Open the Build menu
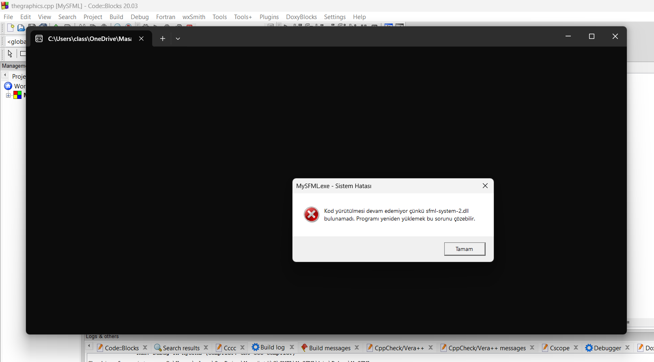Screen dimensions: 654x362 point(116,17)
